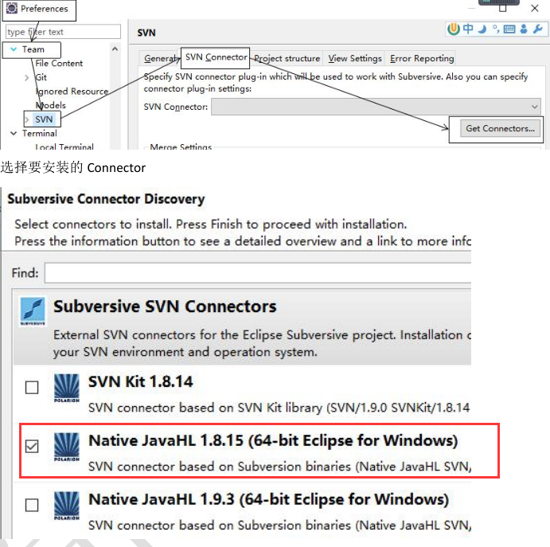This screenshot has height=547, width=550.
Task: Select the Git tree item label
Action: 41,77
